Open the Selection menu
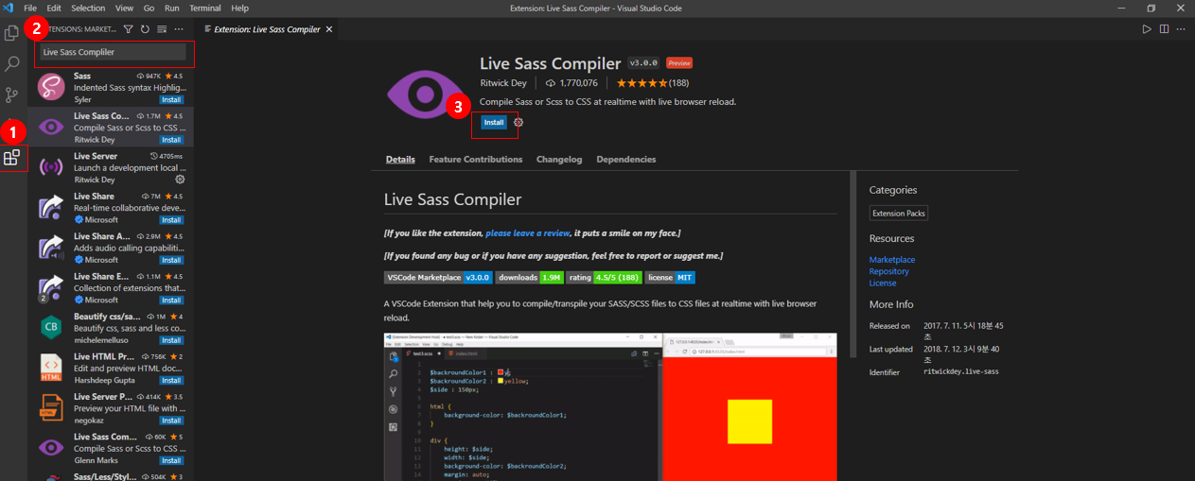Screen dimensions: 1195x481 pos(88,8)
